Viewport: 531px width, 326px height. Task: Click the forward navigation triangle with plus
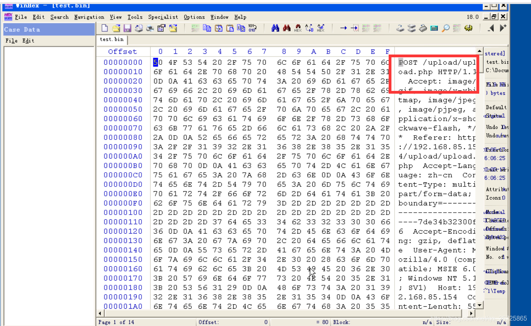point(503,28)
